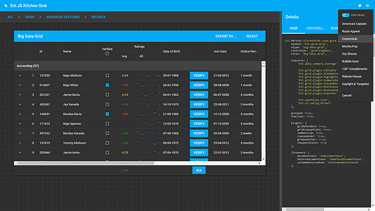Toggle the Verified column header checkbox
This screenshot has height=211, width=375.
(107, 53)
